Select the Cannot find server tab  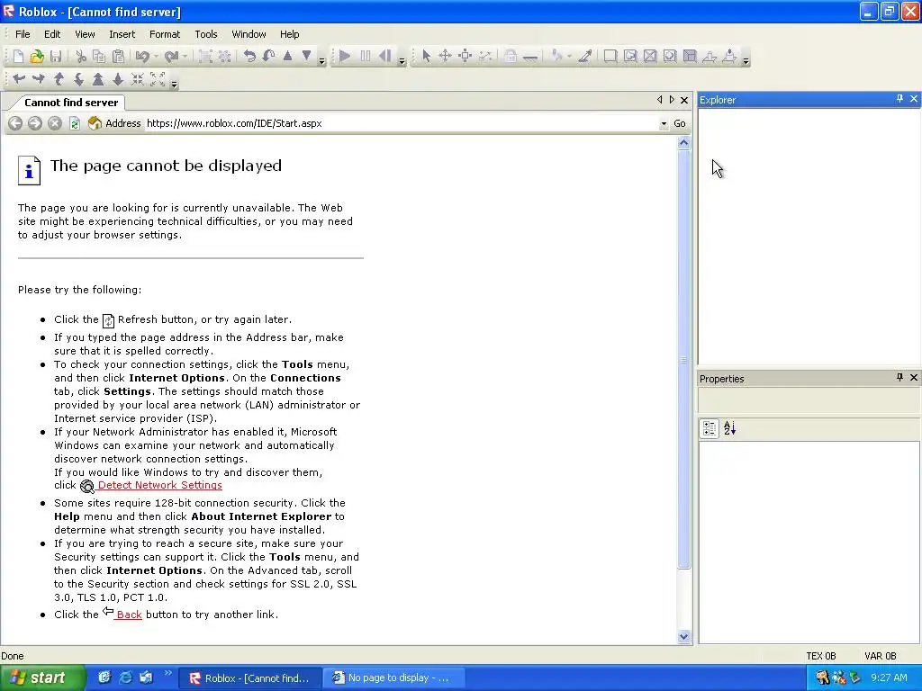pos(71,103)
